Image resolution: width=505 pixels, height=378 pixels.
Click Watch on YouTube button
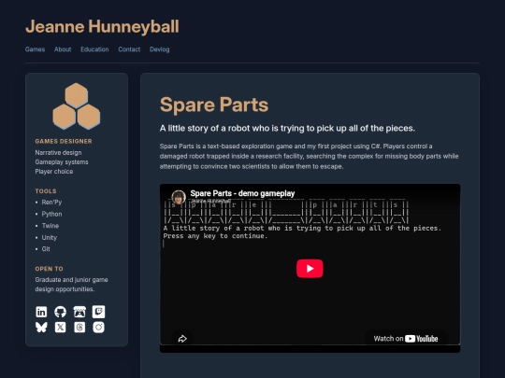[406, 339]
